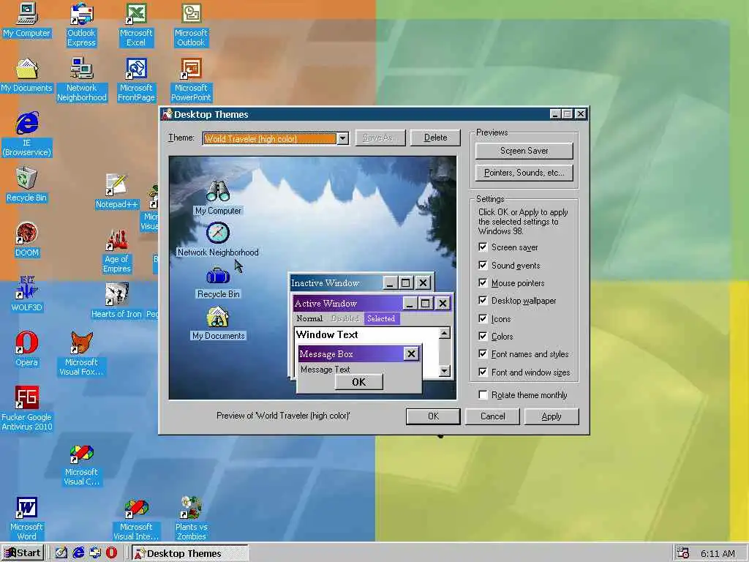Click OK in Desktop Themes dialog
This screenshot has height=562, width=749.
point(433,416)
